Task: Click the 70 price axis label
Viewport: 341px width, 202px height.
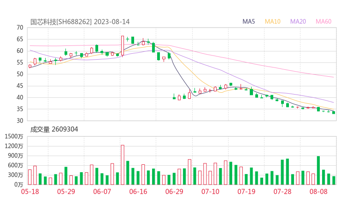Action: pos(20,28)
